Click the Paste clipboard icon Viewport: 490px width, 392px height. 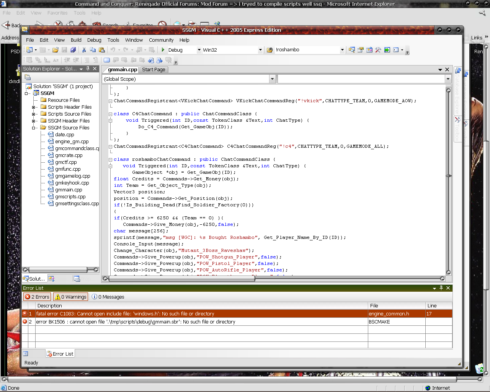pos(101,50)
